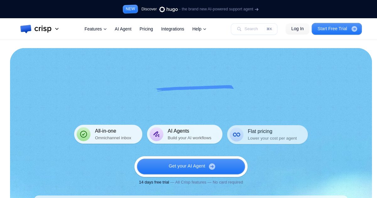This screenshot has width=377, height=198.
Task: Select the AI Agents workflows pill
Action: 185,134
